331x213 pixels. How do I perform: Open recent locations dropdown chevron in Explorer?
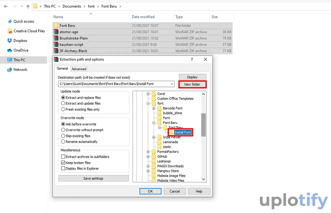point(21,7)
